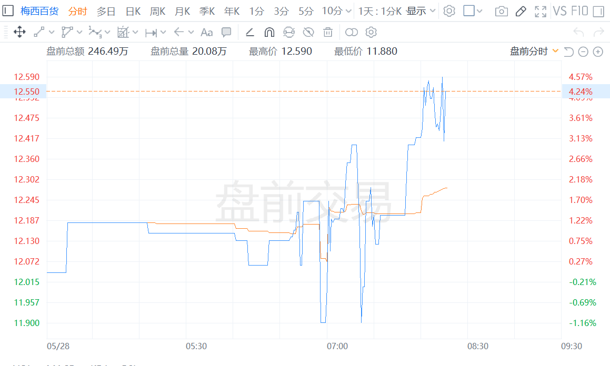Select the trend line drawing tool

click(39, 32)
